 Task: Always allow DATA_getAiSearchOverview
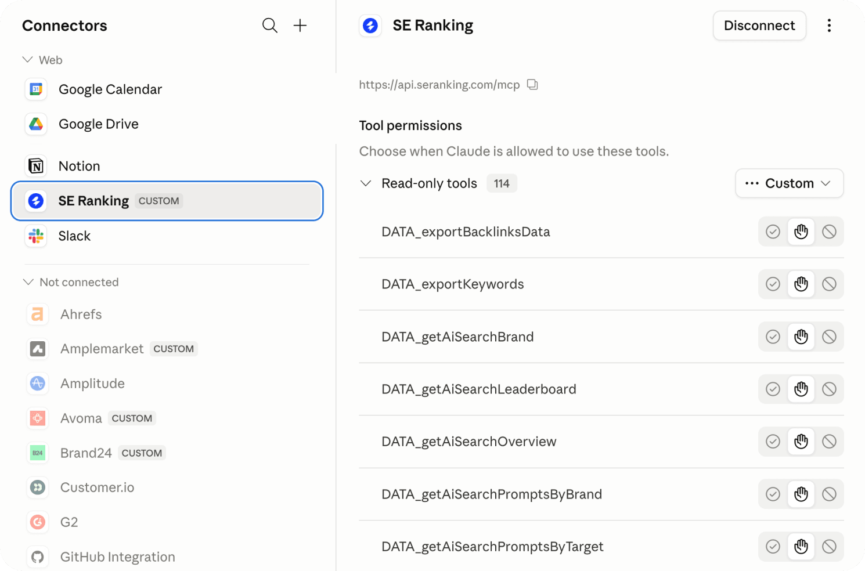[773, 442]
